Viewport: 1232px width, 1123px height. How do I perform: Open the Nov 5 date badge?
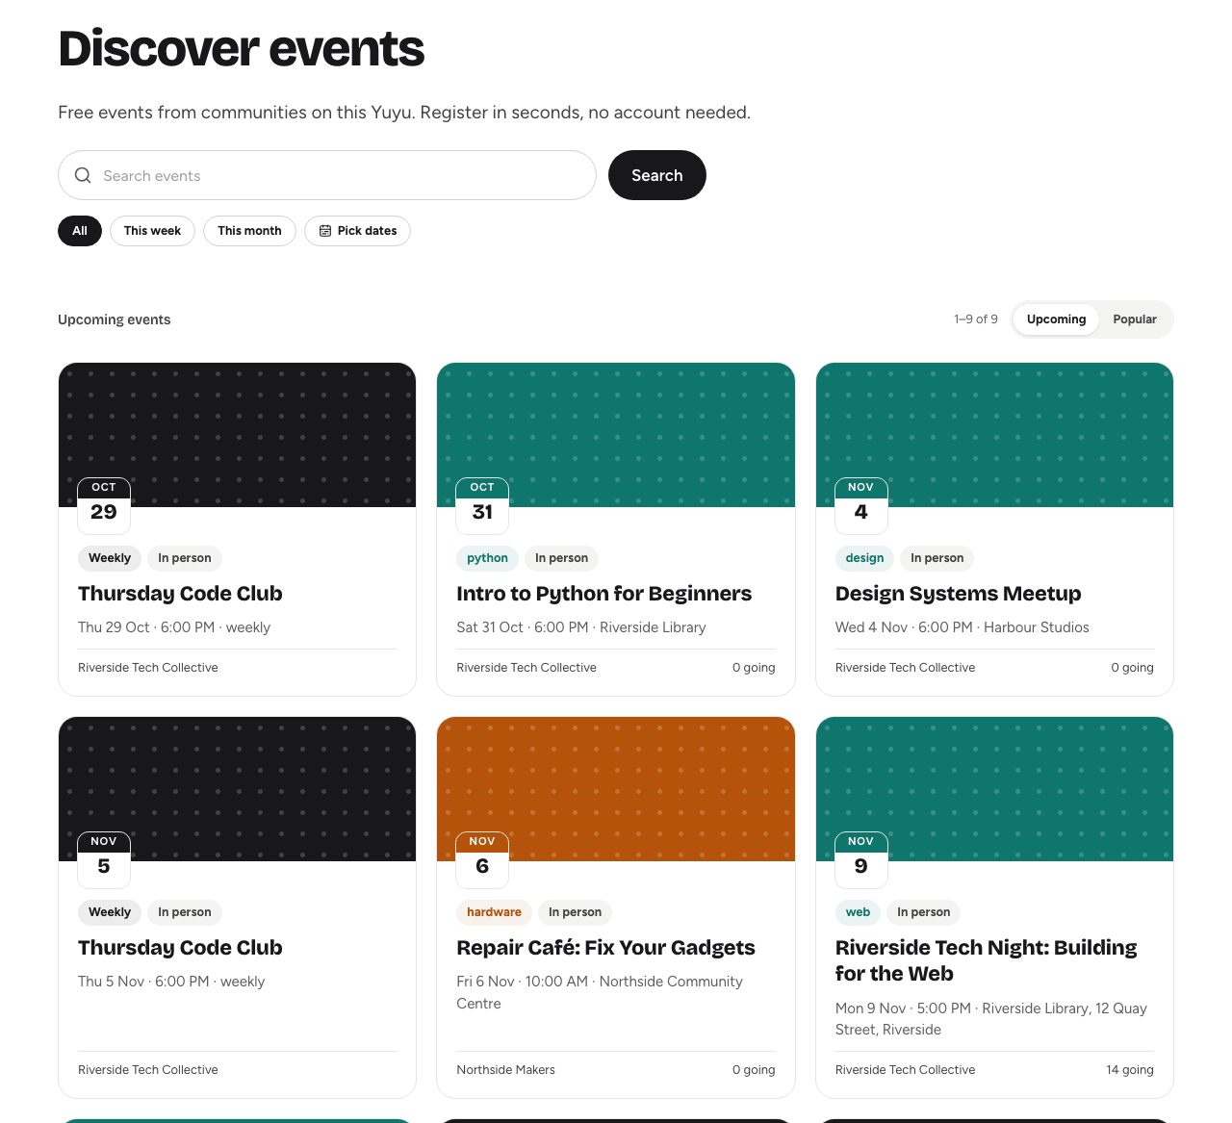click(104, 859)
